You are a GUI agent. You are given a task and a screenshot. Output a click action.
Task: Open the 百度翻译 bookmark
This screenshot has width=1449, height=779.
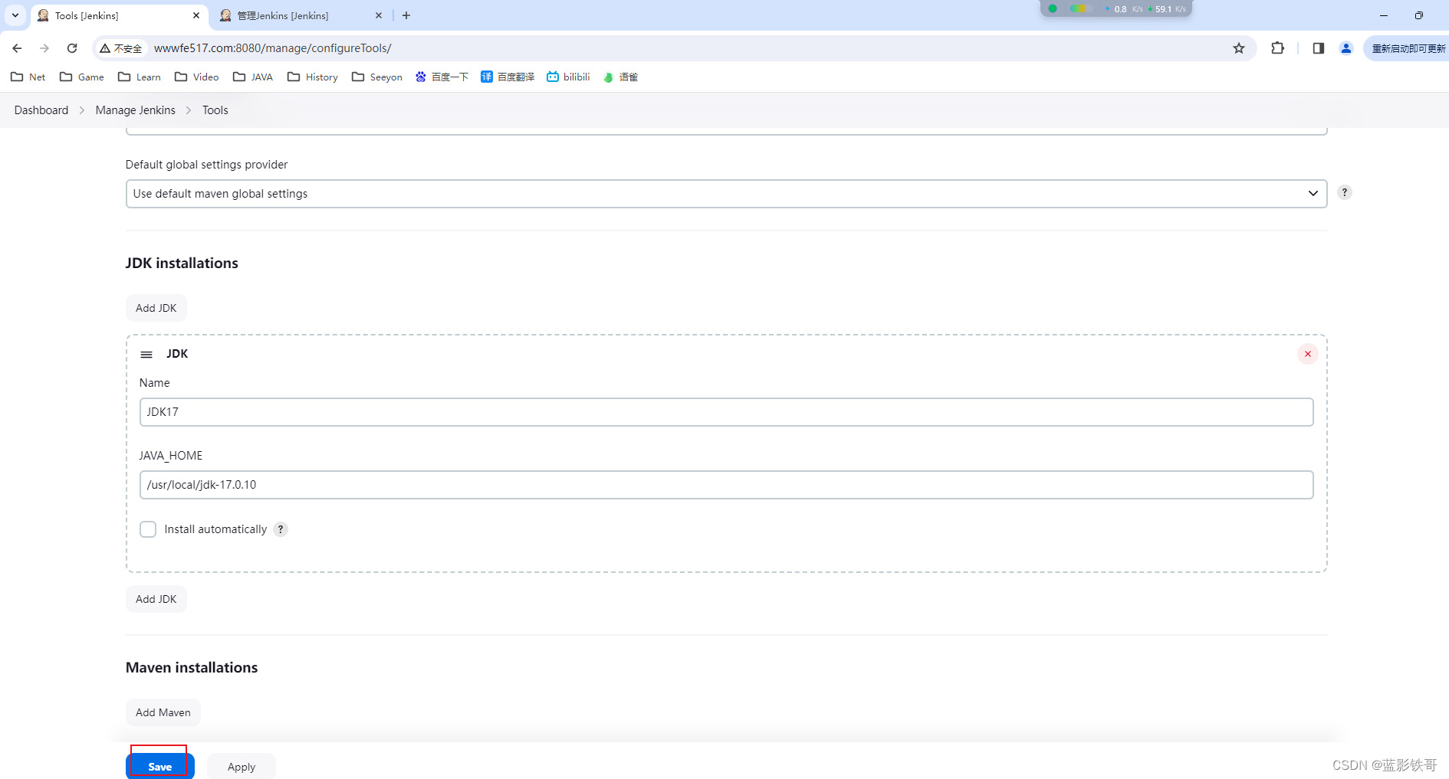[508, 77]
